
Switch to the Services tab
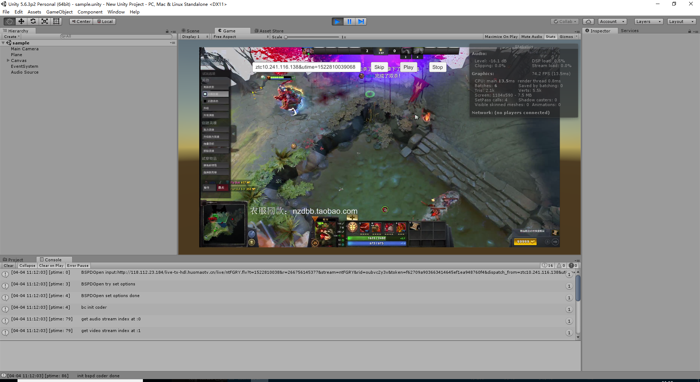pyautogui.click(x=630, y=31)
